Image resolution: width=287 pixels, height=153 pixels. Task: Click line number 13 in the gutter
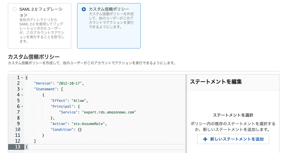(17, 147)
